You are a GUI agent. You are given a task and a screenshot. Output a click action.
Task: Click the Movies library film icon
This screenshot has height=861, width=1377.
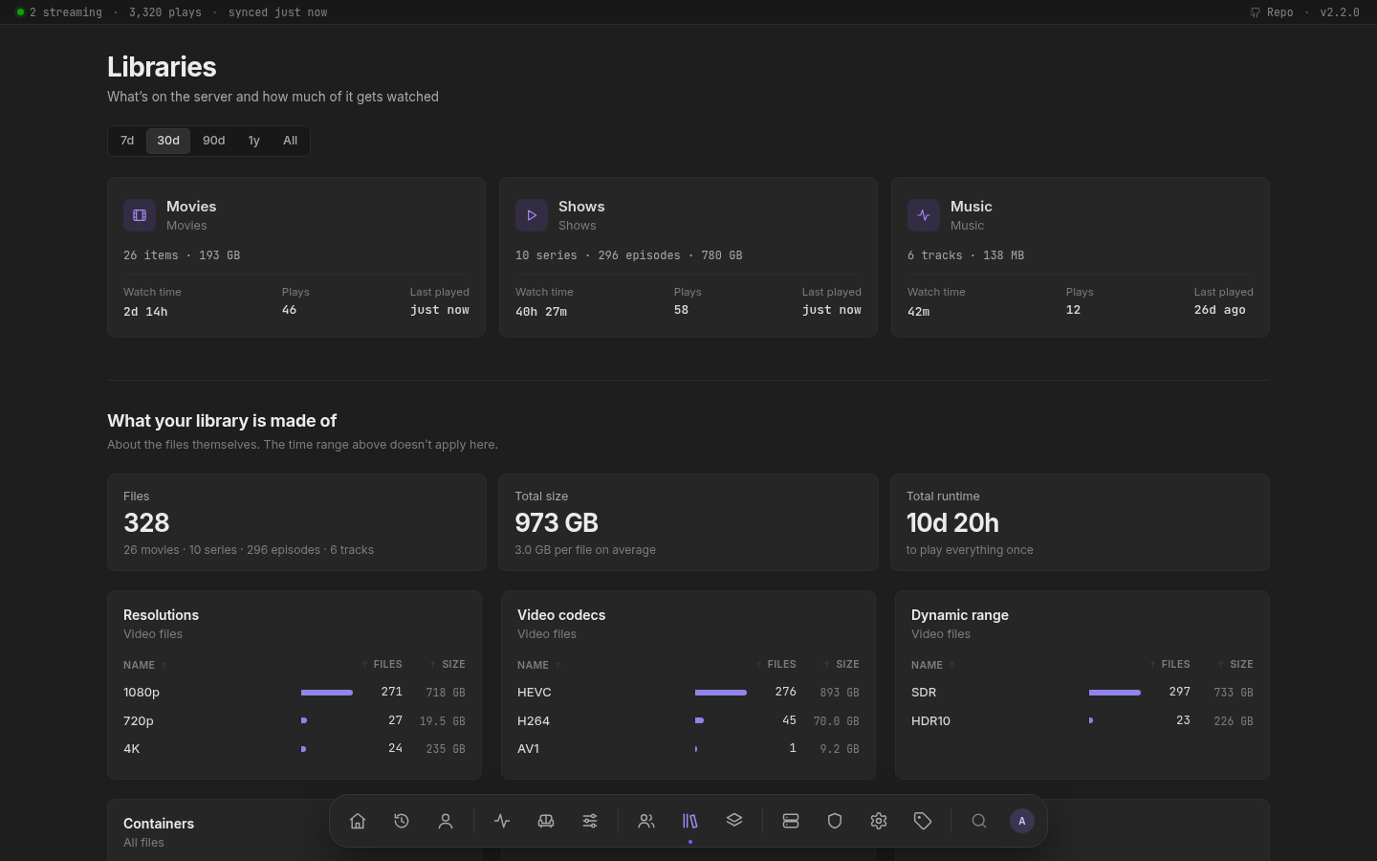140,215
